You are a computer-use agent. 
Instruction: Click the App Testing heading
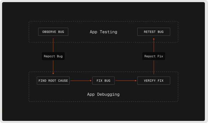(103, 32)
